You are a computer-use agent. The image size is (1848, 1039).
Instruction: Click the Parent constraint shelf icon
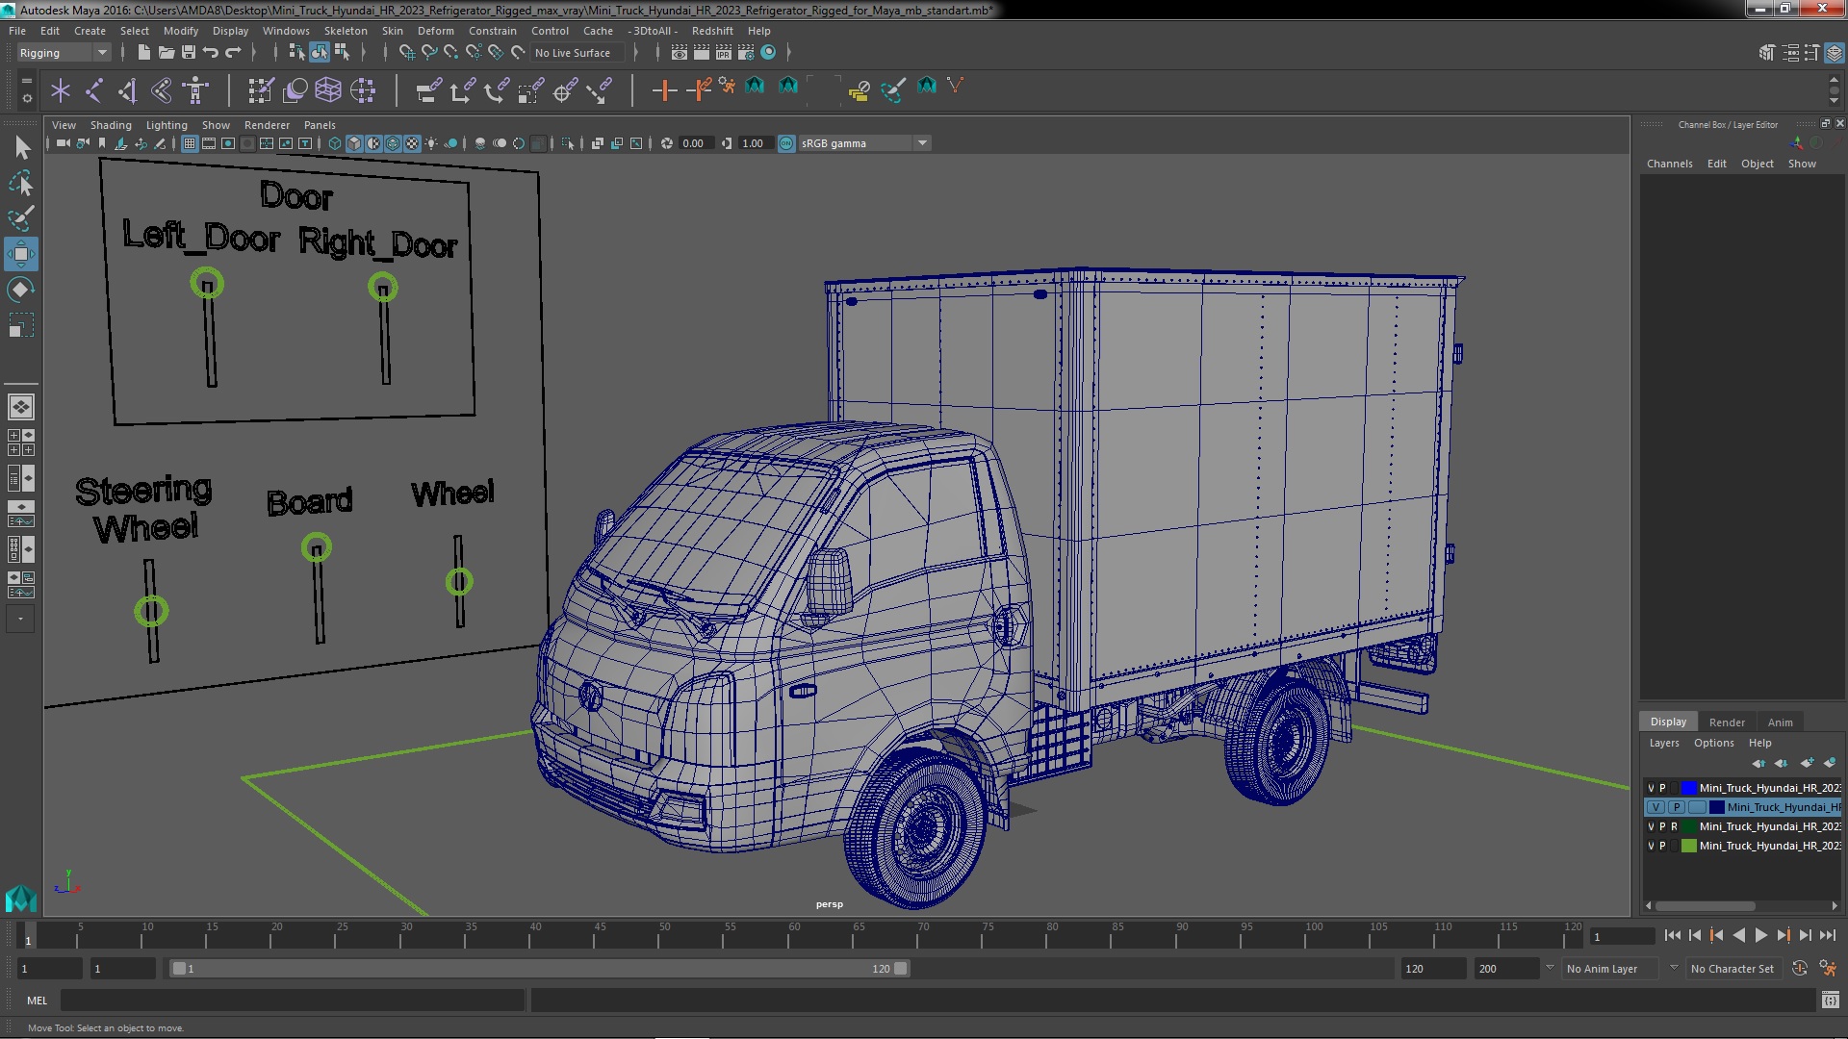[x=429, y=90]
